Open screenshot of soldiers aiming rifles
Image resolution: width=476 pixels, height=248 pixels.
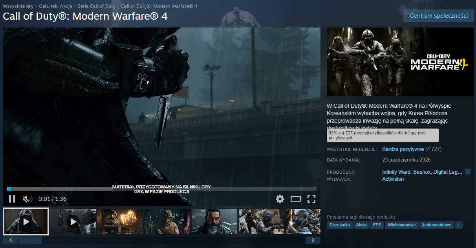point(262,222)
